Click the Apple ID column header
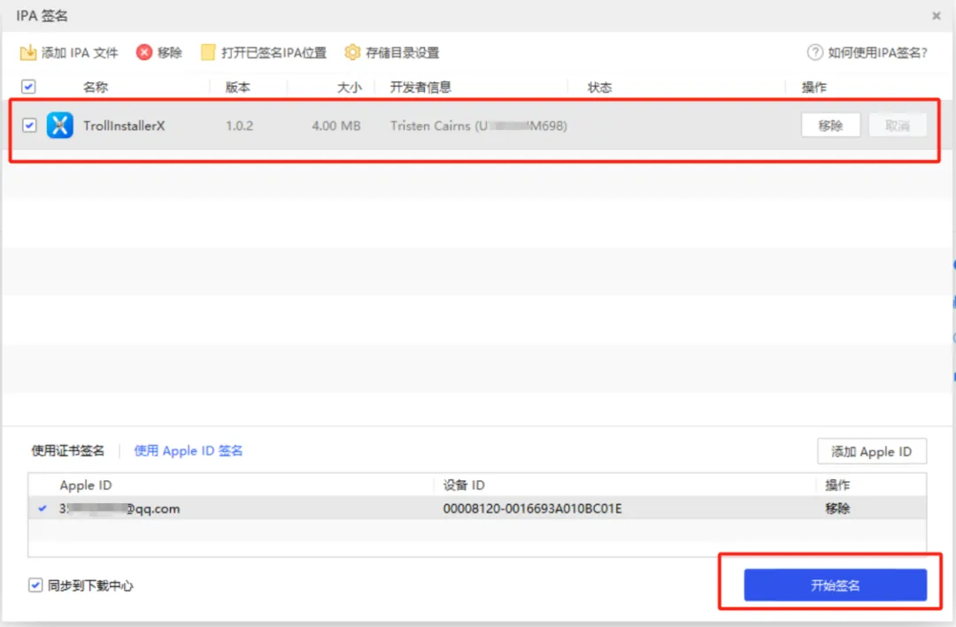Screen dimensions: 956x627 86,485
